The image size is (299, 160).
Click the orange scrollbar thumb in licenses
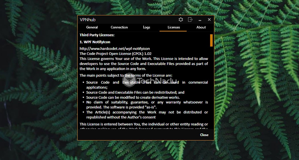(211, 40)
